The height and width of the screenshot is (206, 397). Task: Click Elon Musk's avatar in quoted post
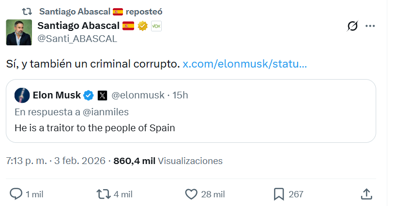pos(21,95)
